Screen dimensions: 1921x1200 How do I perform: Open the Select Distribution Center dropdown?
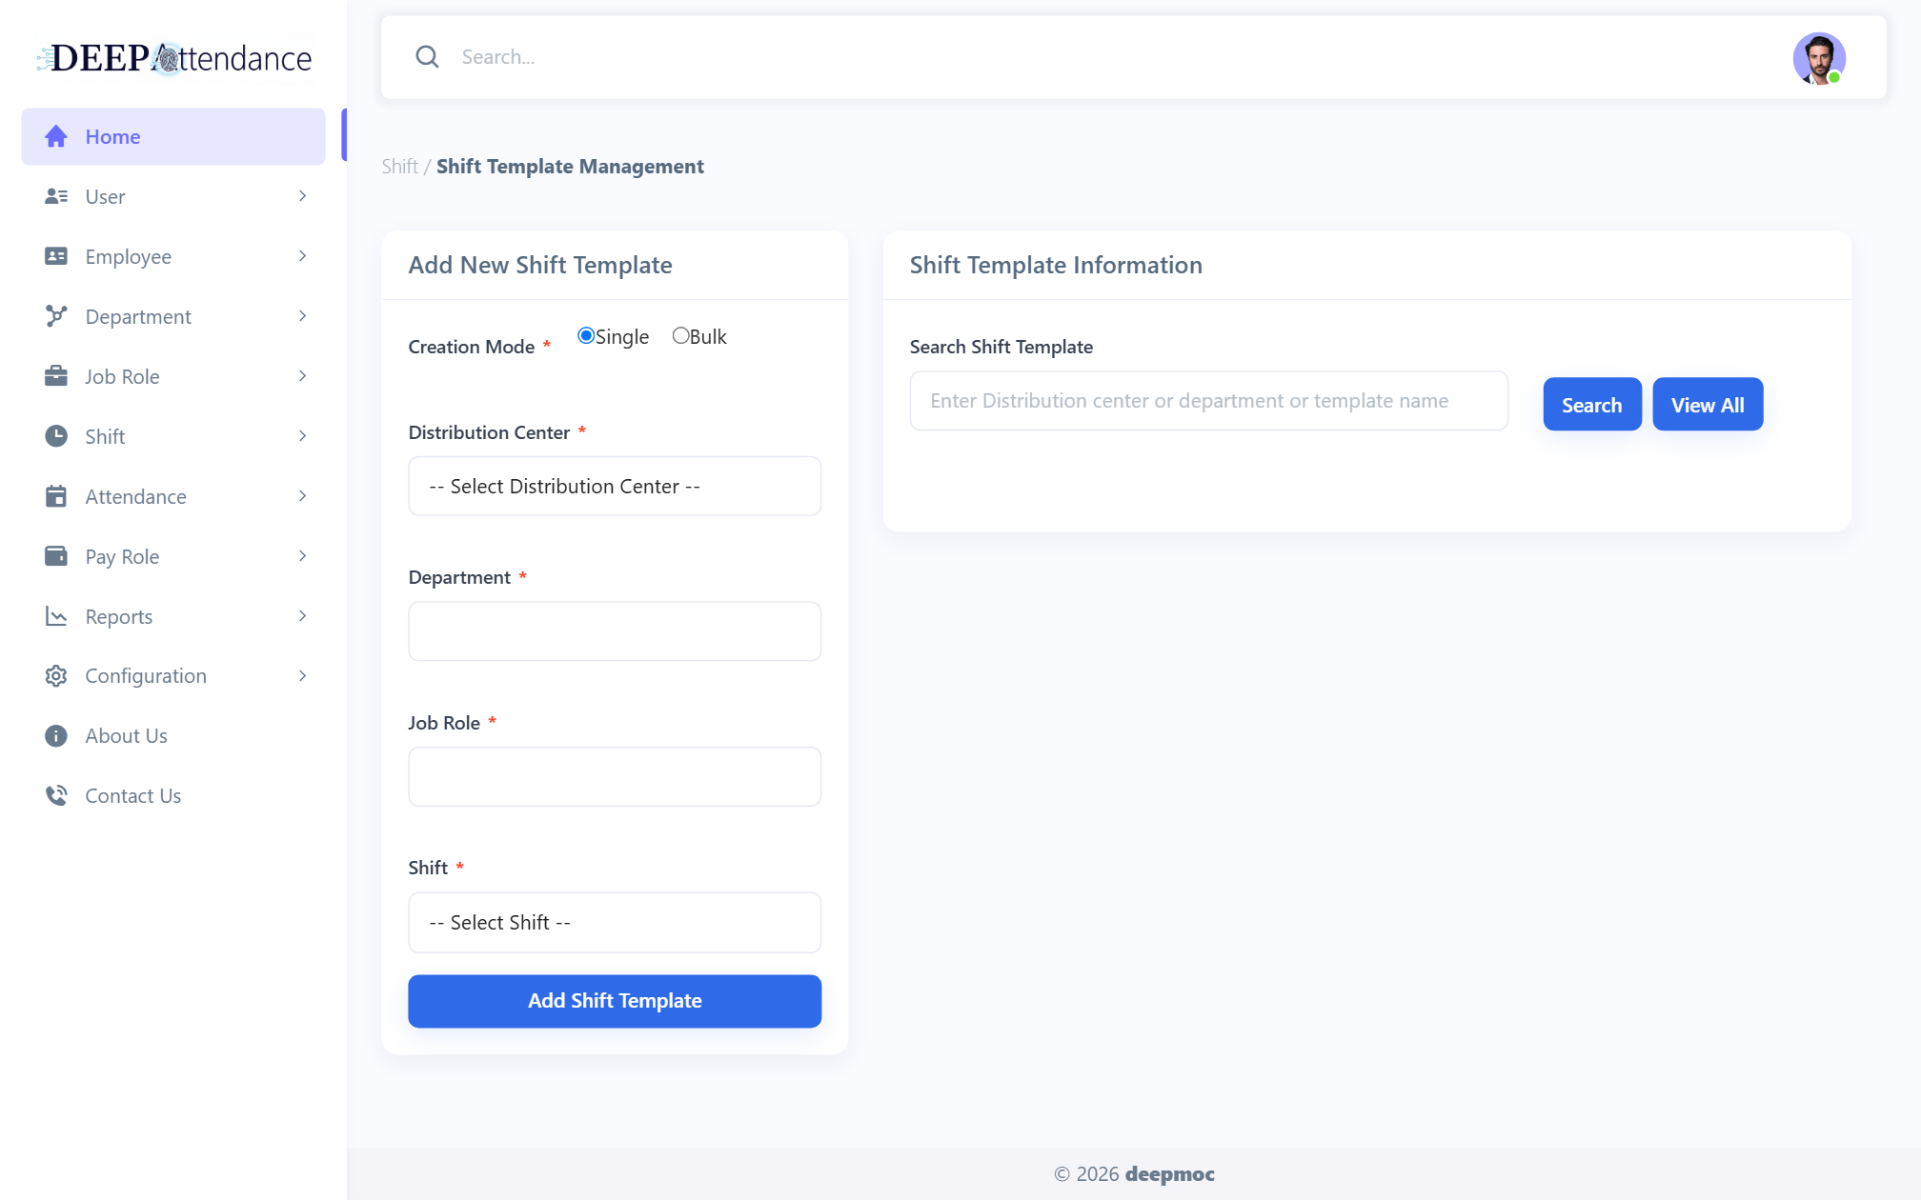[615, 486]
